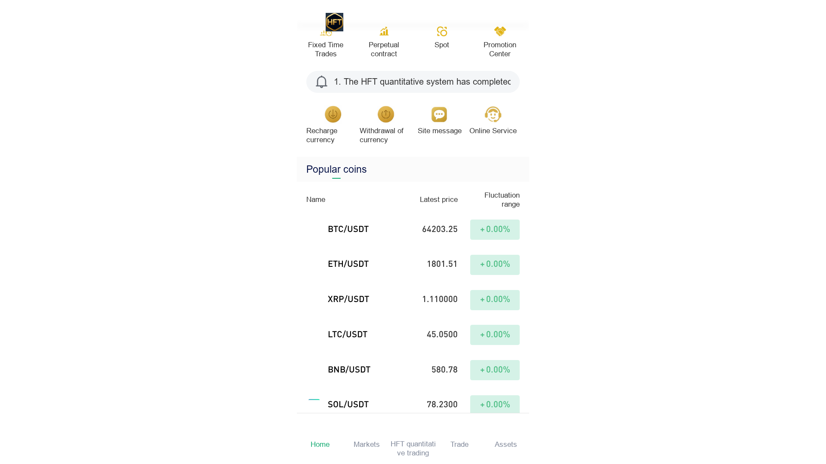Go to the Trade tab
826x464 pixels.
coord(459,444)
